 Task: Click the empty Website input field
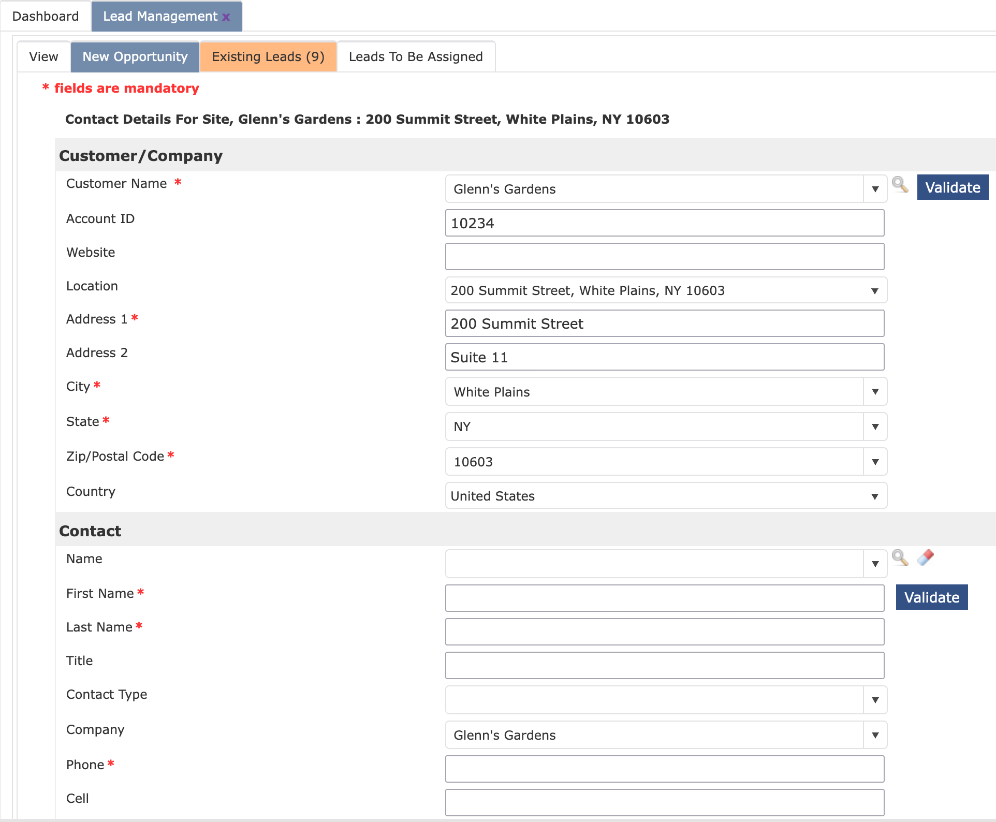pyautogui.click(x=665, y=257)
